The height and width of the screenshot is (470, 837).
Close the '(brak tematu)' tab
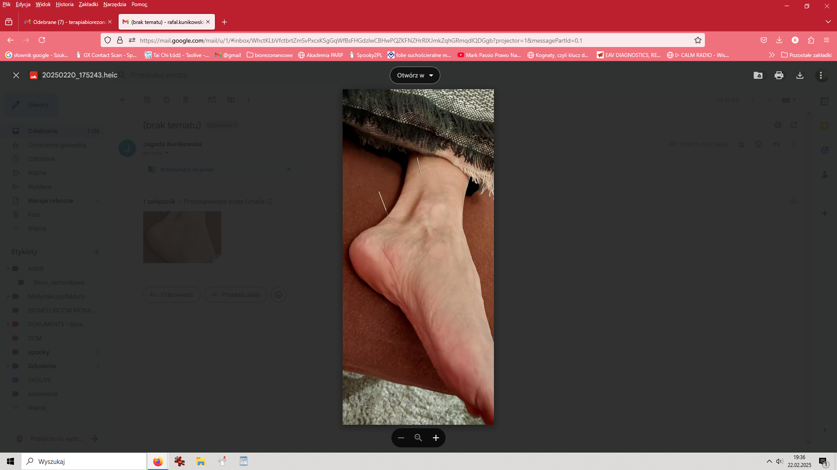coord(208,22)
